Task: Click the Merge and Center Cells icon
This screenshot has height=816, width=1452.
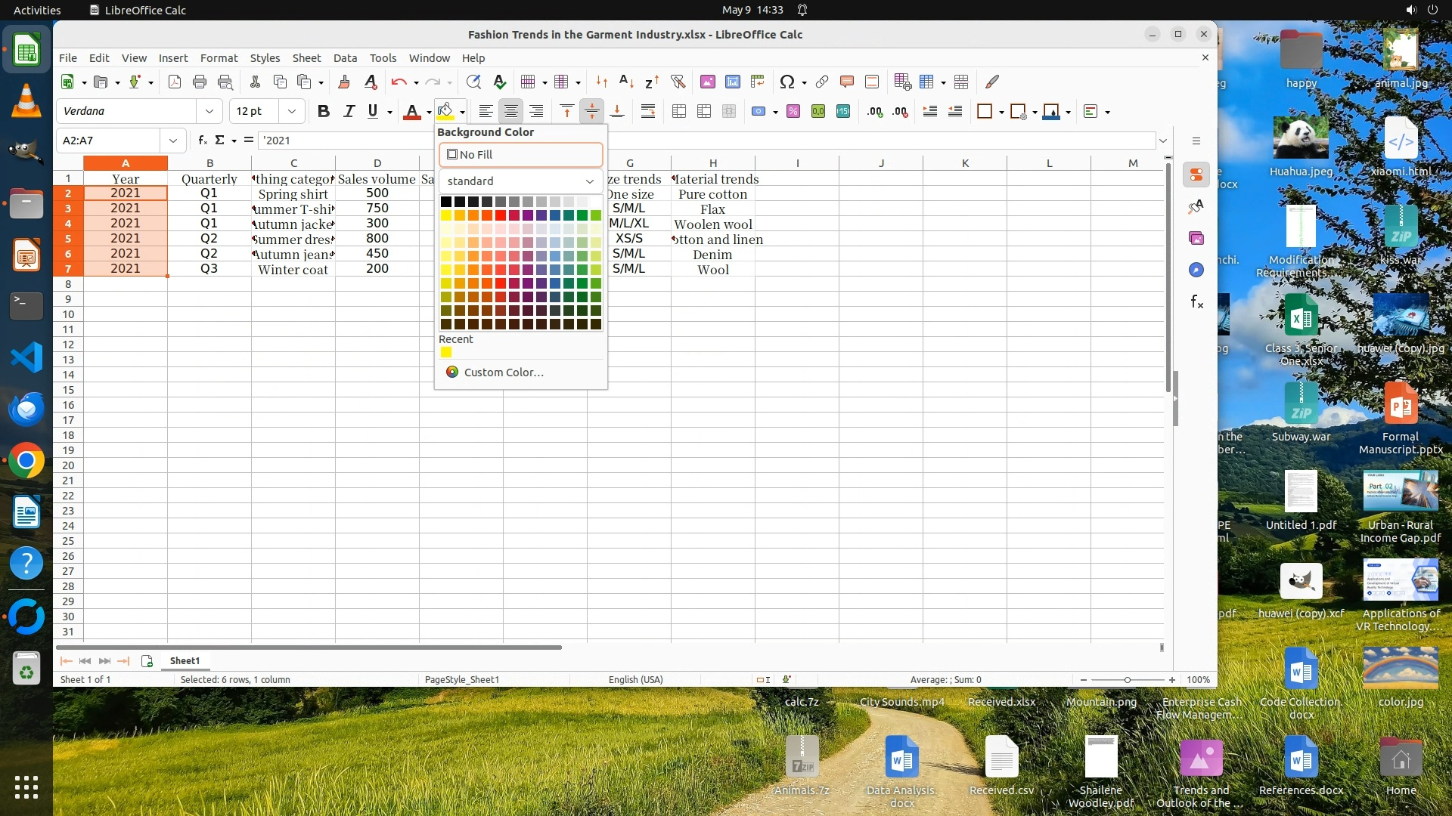Action: (678, 112)
